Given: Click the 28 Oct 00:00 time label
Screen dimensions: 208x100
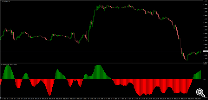Looking at the screenshot, I should 38,99.
